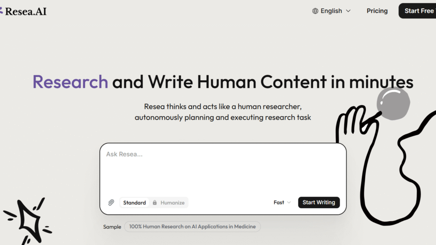This screenshot has height=245, width=436.
Task: Click the lock icon beside Humanize
Action: point(155,203)
